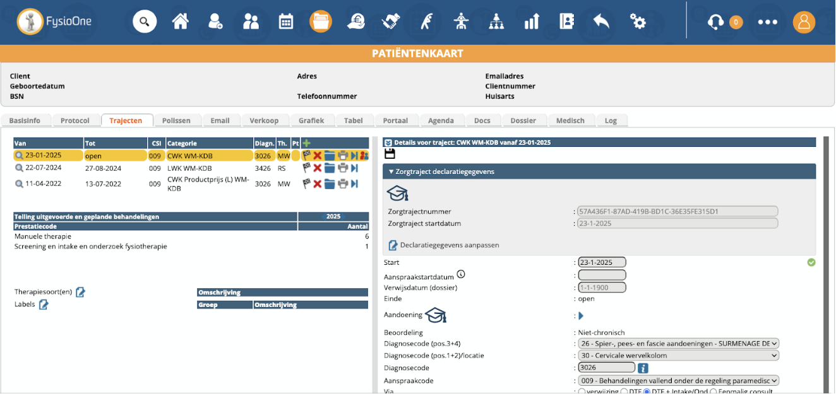Screen dimensions: 836x401
Task: Edit Therapiesoort(en) via its pencil icon
Action: (x=80, y=292)
